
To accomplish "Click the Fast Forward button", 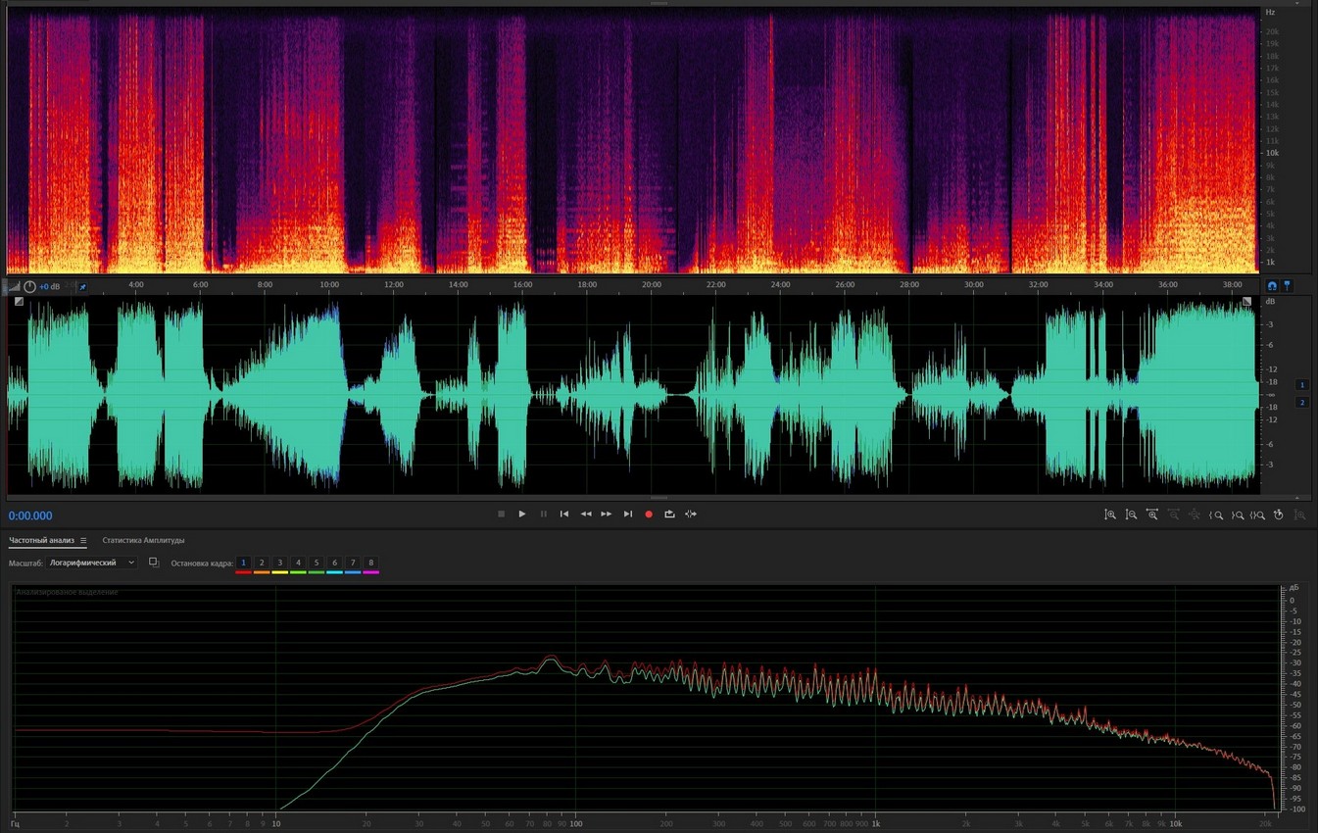I will coord(607,514).
